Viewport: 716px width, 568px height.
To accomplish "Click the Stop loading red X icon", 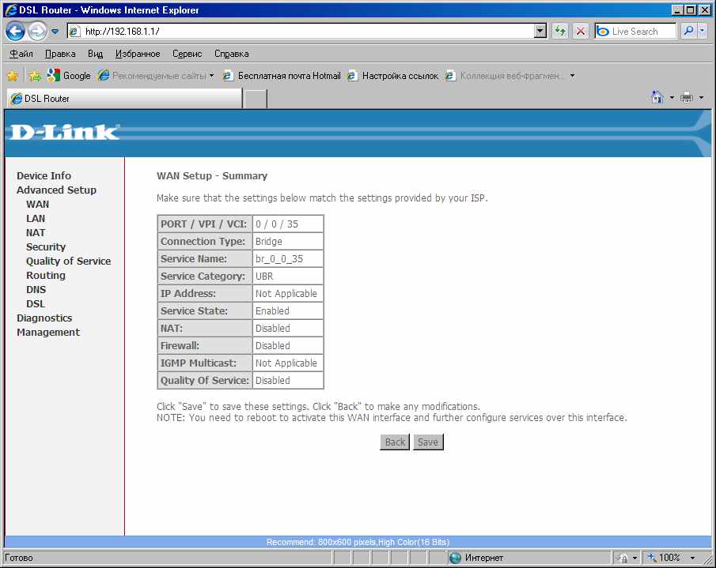I will click(x=581, y=31).
